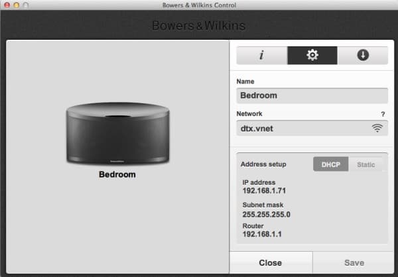Select the Bedroom speaker image
This screenshot has height=277, width=398.
point(118,133)
